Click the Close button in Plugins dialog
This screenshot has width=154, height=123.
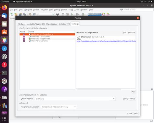coord(130,113)
